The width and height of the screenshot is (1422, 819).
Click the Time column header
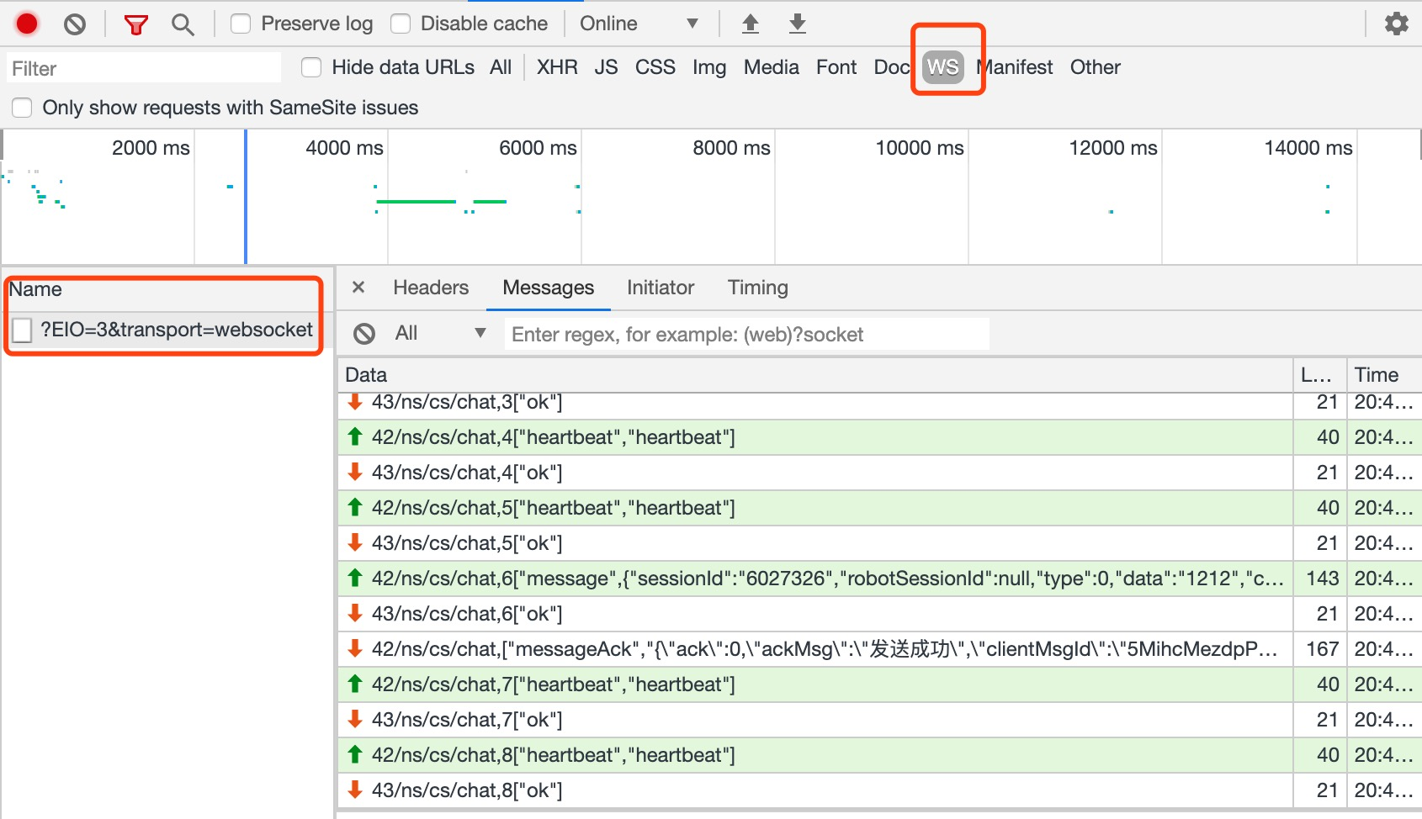tap(1383, 375)
